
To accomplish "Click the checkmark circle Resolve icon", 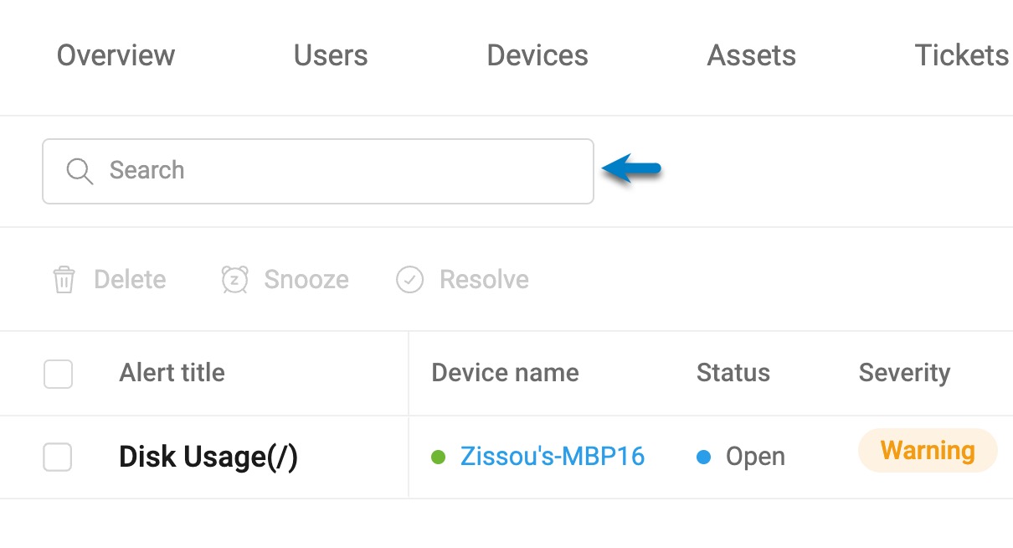I will (409, 279).
